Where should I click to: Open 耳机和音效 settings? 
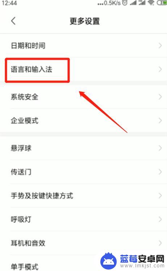(x=83, y=243)
